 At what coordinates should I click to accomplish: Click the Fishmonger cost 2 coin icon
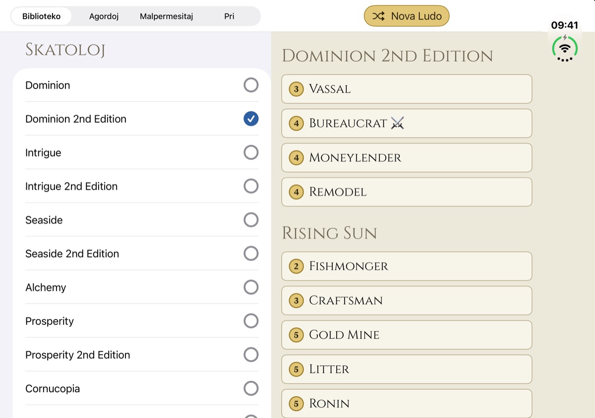[297, 266]
